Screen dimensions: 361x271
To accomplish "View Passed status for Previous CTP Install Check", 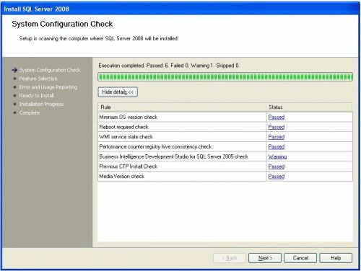I will (277, 166).
